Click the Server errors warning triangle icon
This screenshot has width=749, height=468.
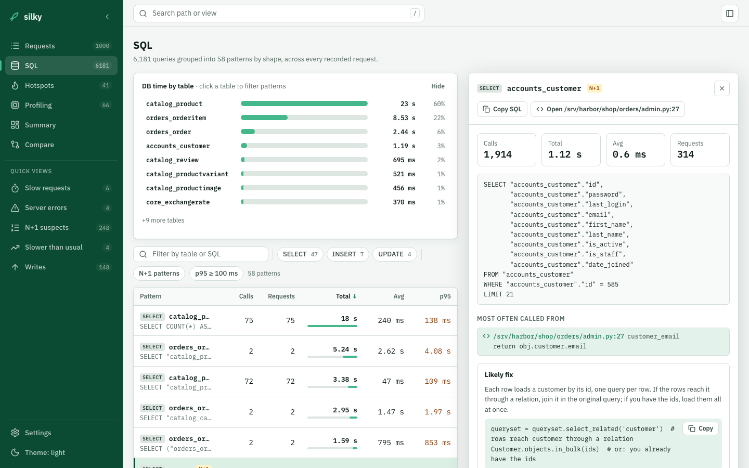[15, 208]
